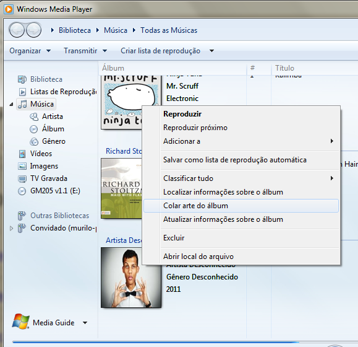358x347 pixels.
Task: Select the Artista Desconhecido album cover
Action: (x=131, y=278)
